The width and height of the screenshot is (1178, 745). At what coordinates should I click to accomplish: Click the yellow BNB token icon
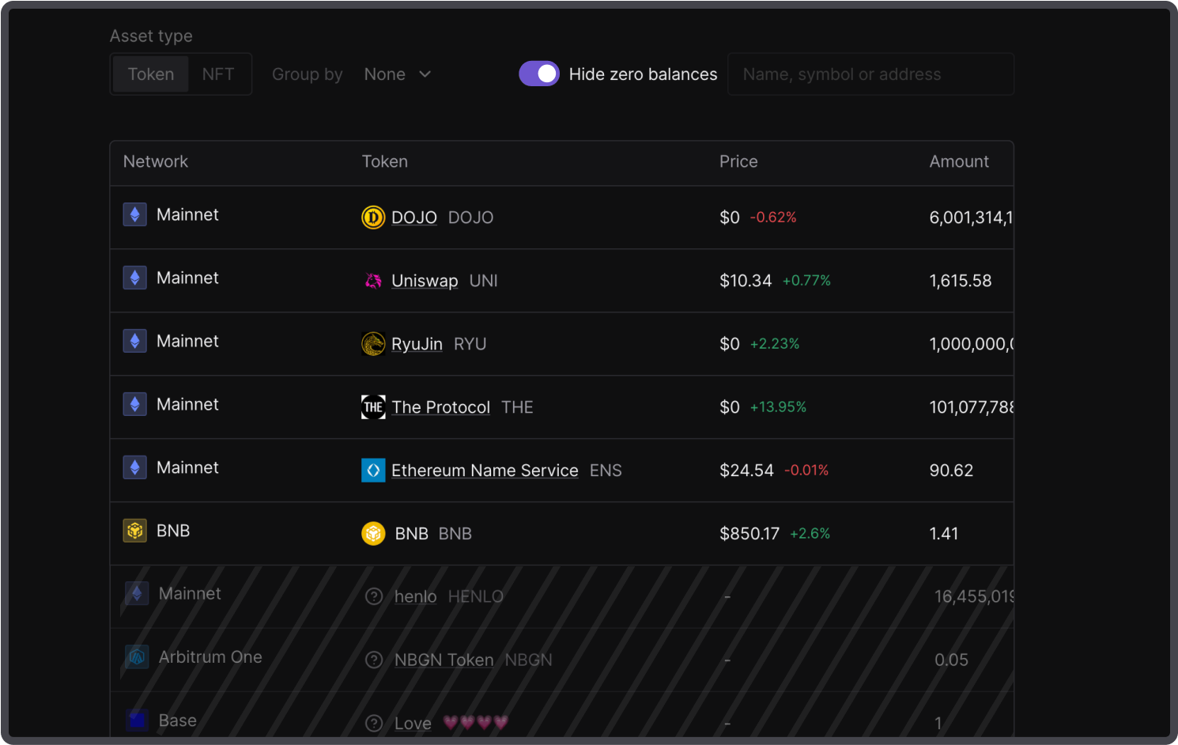click(x=373, y=533)
